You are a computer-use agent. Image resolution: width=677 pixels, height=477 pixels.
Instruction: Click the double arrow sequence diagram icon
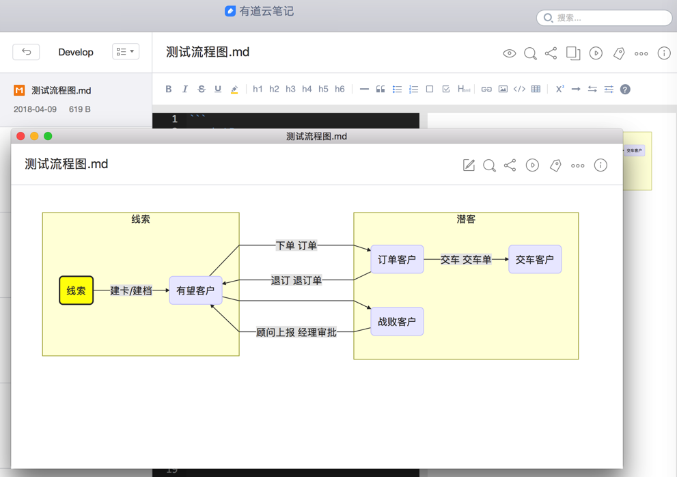tap(592, 89)
